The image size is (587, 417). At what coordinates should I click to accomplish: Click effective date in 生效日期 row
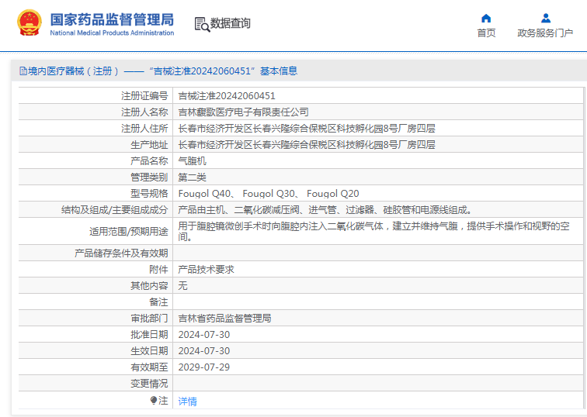[204, 351]
